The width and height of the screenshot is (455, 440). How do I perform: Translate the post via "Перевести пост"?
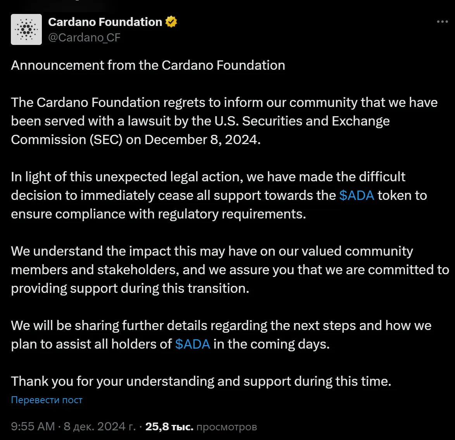tap(47, 400)
